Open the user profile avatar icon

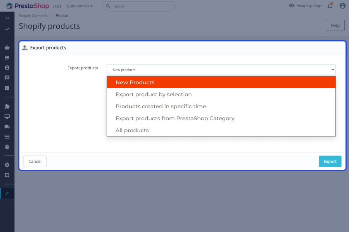point(342,6)
